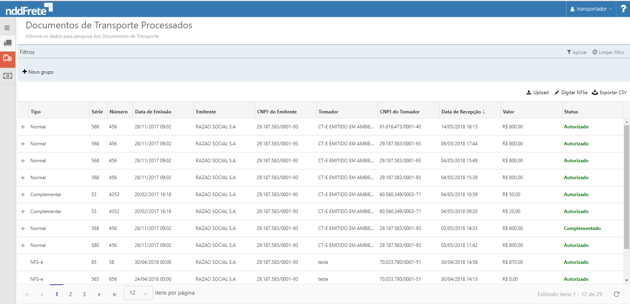Go to next page arrow
630x304 pixels.
tap(99, 295)
